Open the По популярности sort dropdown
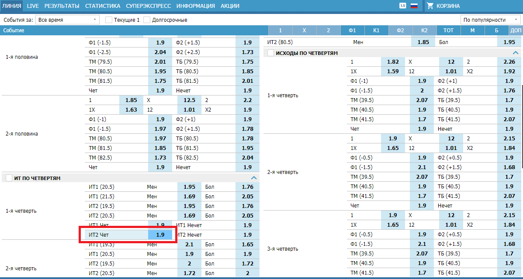 tap(490, 20)
